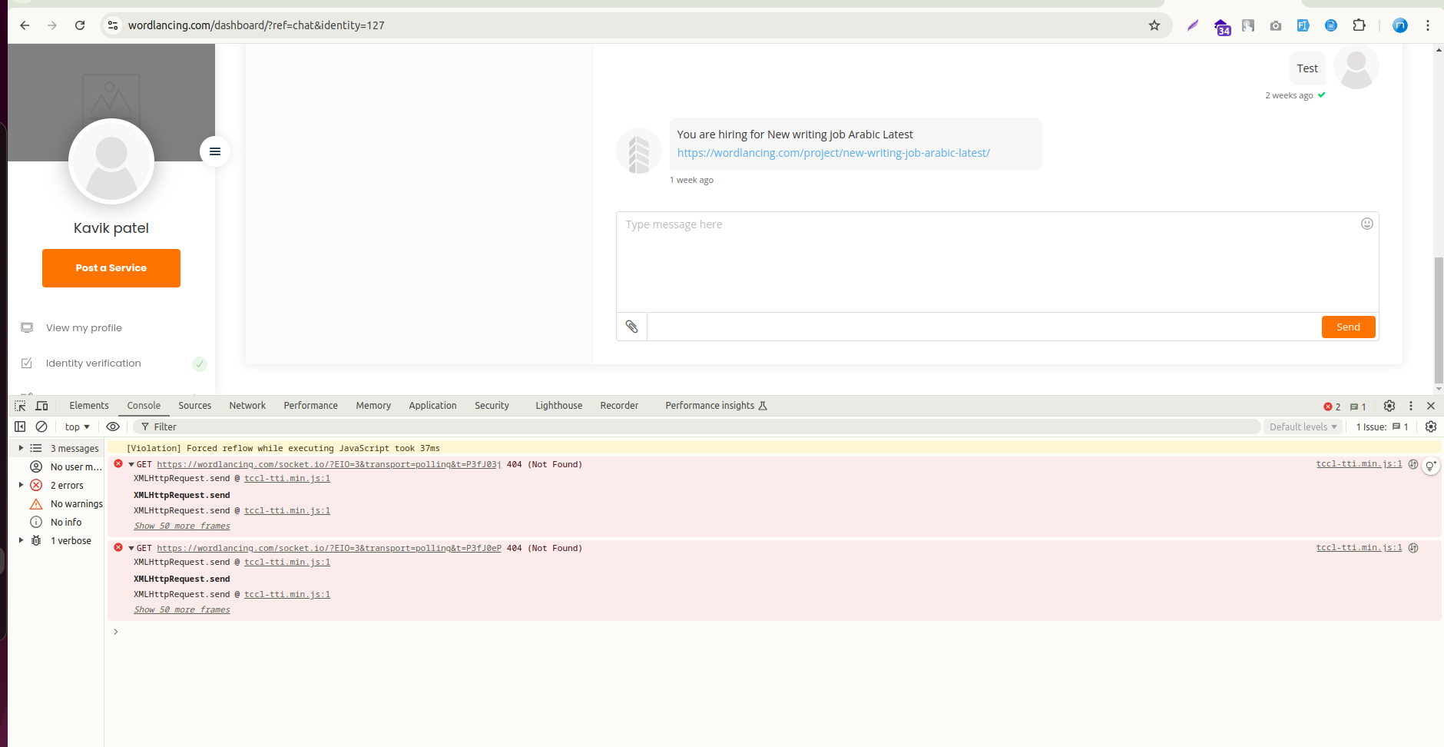
Task: Open console settings gear in filter bar
Action: pos(1430,427)
